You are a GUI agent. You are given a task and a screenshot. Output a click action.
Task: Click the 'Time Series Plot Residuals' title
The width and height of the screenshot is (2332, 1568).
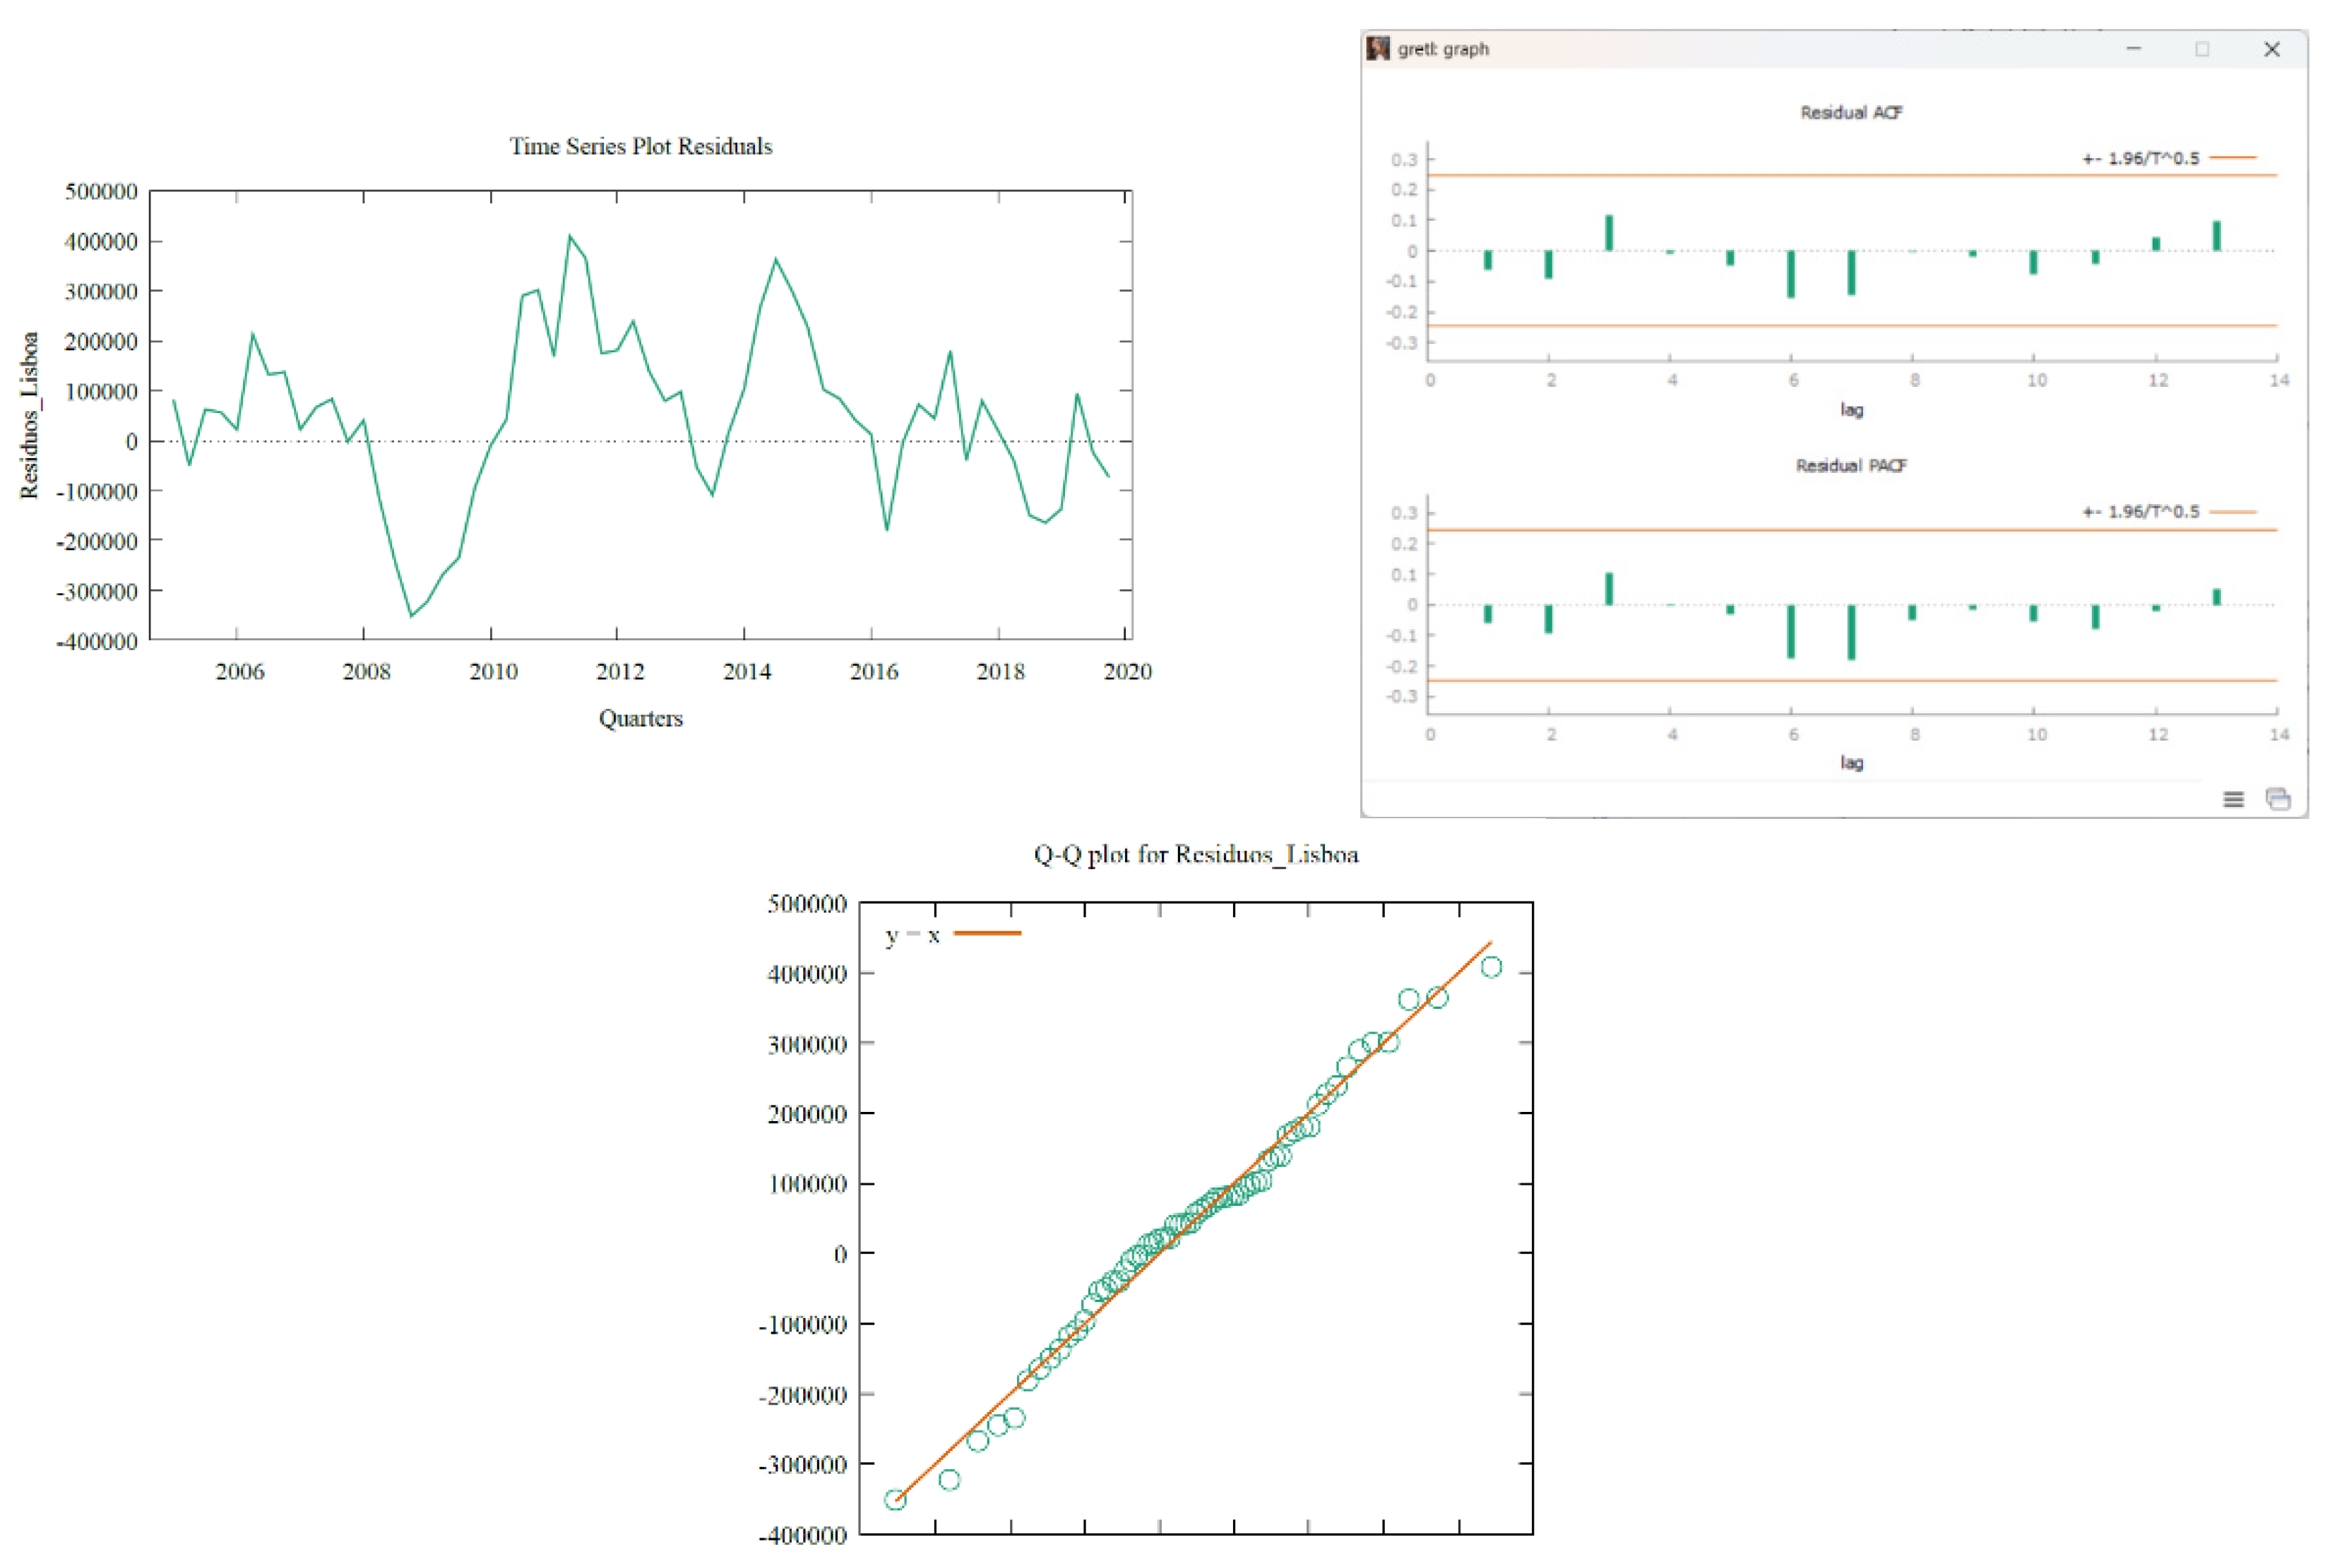641,146
